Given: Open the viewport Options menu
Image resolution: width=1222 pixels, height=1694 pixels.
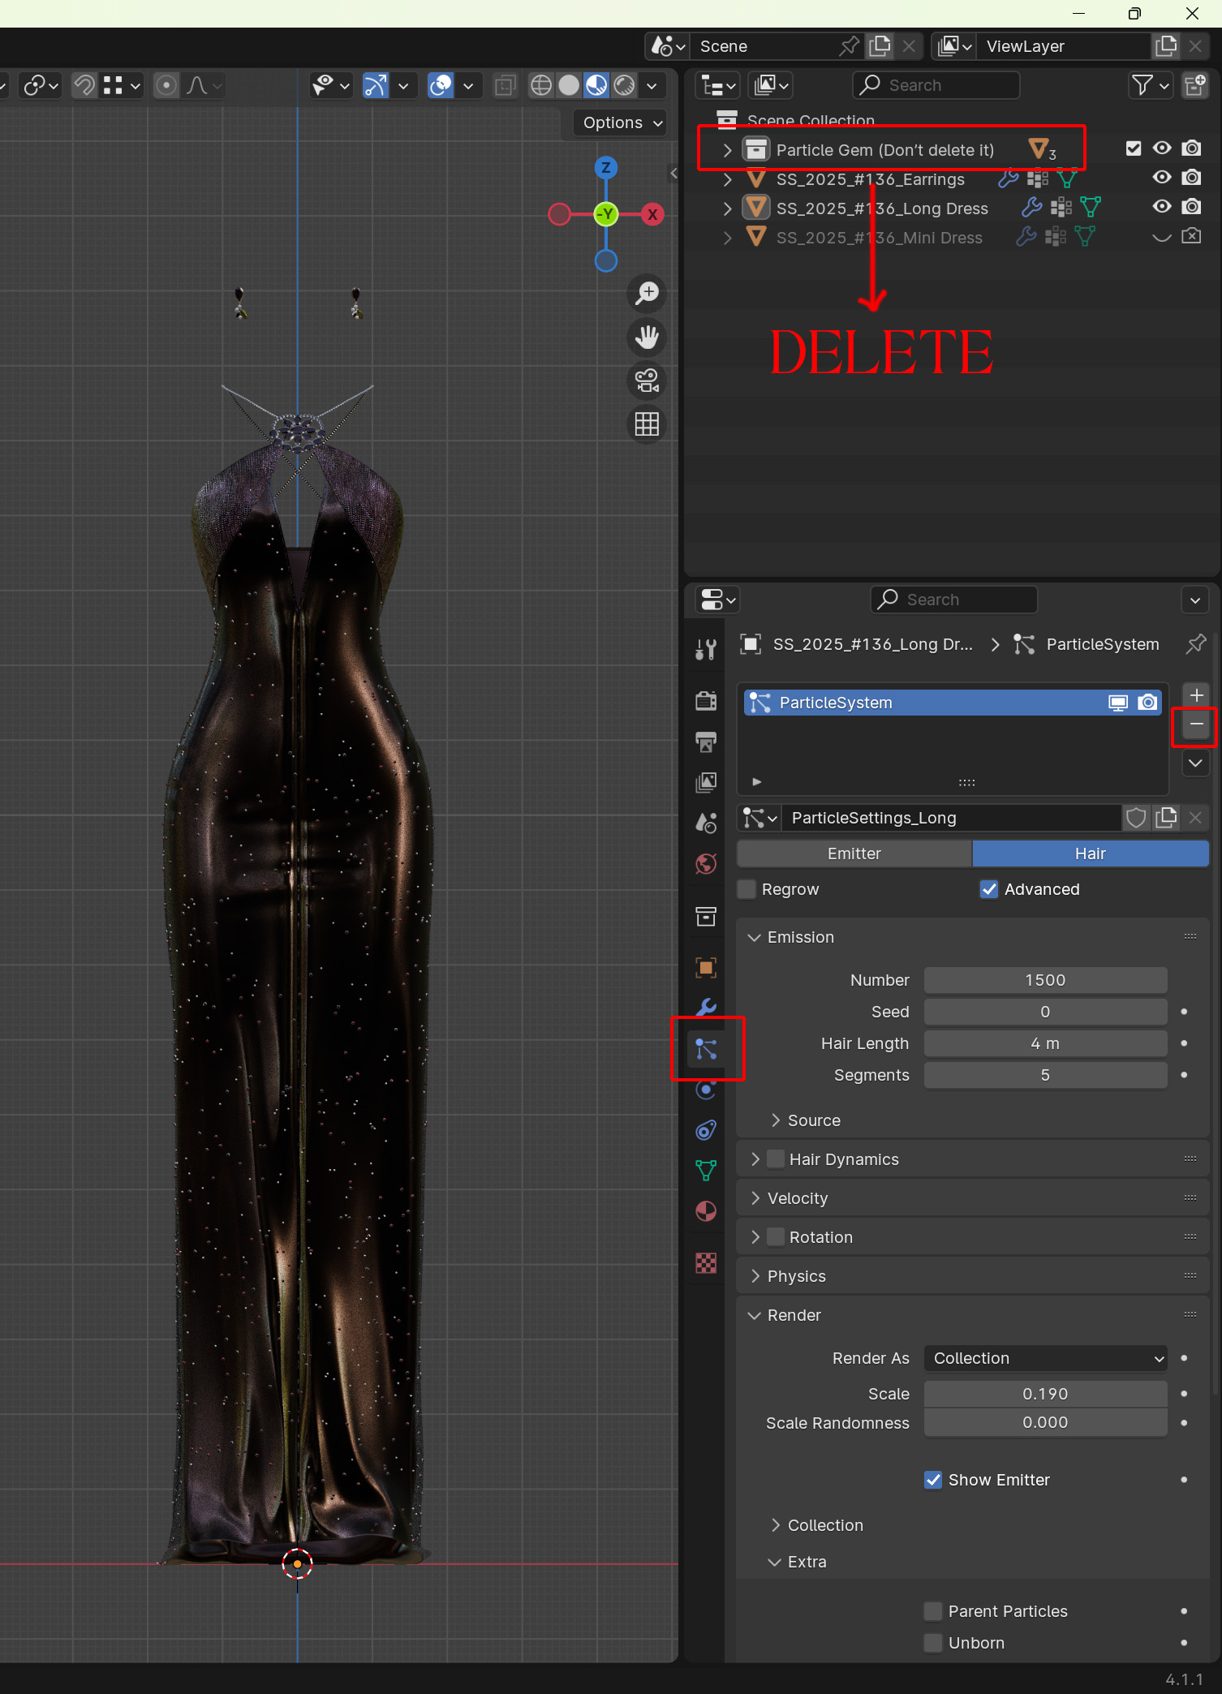Looking at the screenshot, I should 622,123.
